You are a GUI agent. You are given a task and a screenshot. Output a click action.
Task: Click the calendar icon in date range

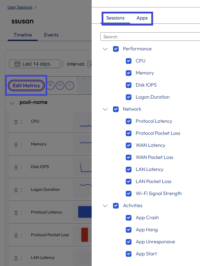click(x=17, y=64)
